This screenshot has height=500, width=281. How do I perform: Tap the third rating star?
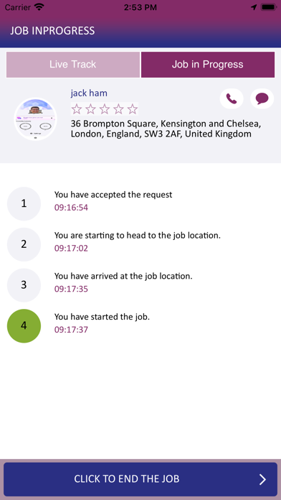click(x=105, y=109)
